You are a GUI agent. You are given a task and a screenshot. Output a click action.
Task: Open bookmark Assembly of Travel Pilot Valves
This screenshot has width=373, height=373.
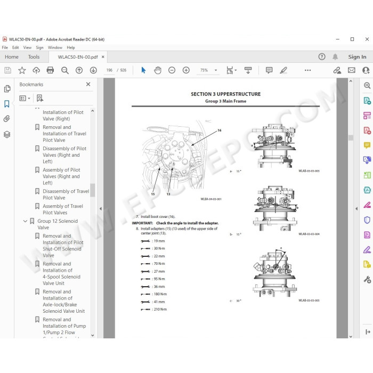click(63, 209)
